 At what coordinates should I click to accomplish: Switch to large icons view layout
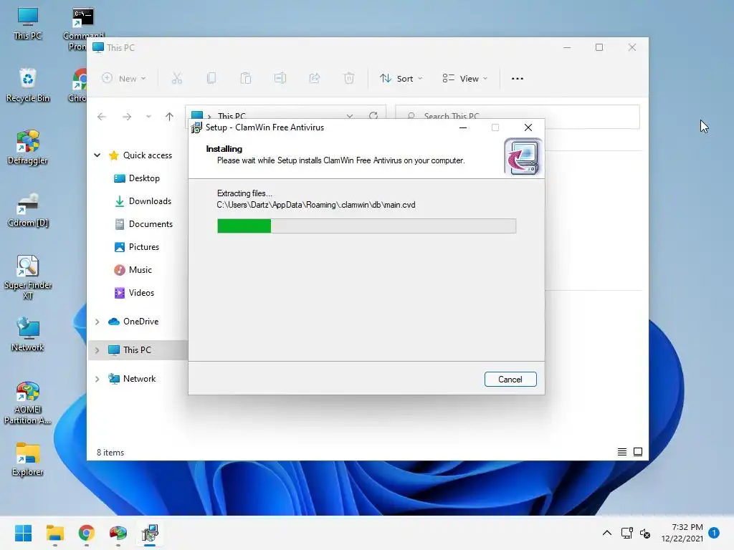point(638,452)
